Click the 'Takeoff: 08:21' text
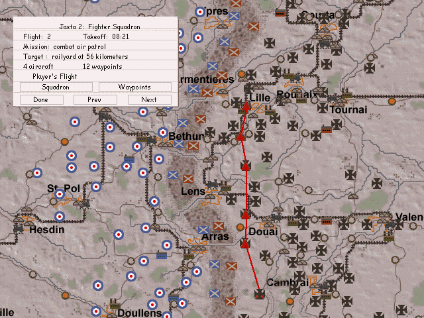This screenshot has width=424, height=318. coord(106,36)
